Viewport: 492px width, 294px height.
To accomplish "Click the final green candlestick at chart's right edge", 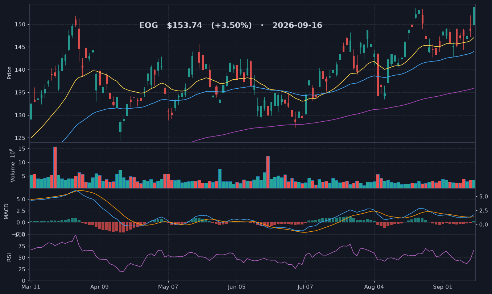I will click(x=474, y=16).
